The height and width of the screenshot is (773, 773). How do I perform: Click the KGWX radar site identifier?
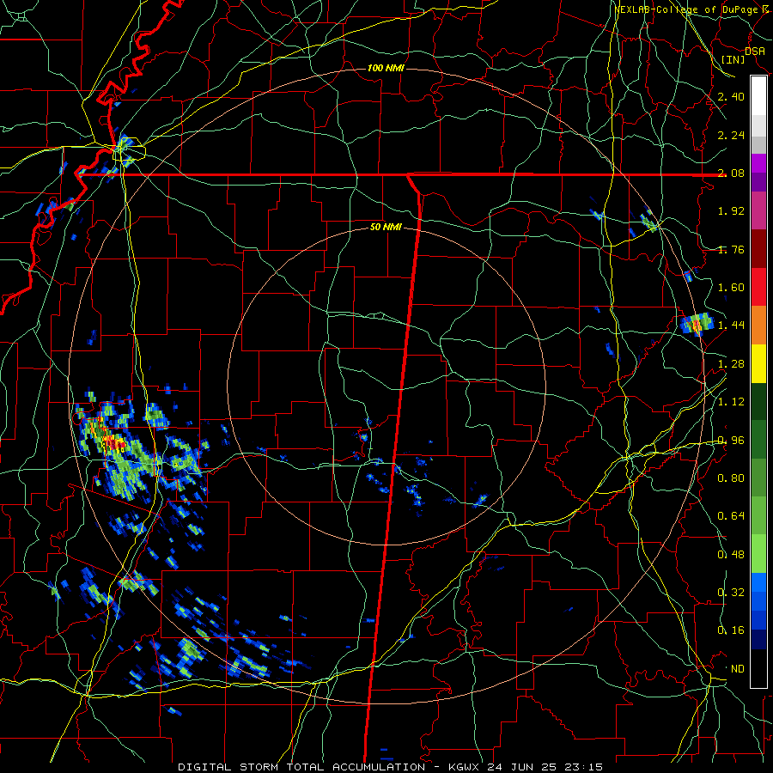pyautogui.click(x=464, y=767)
